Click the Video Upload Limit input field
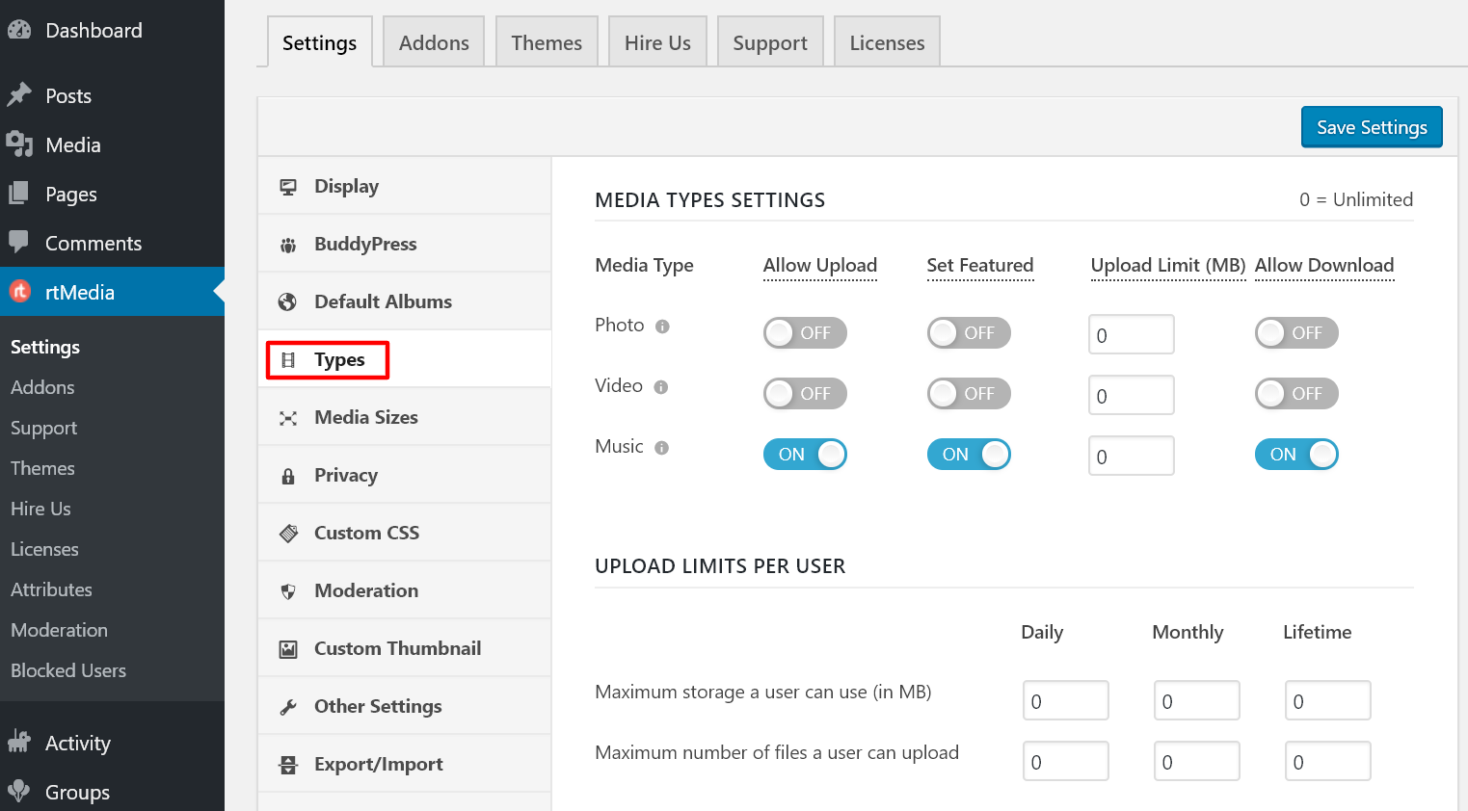The image size is (1468, 811). click(1131, 395)
